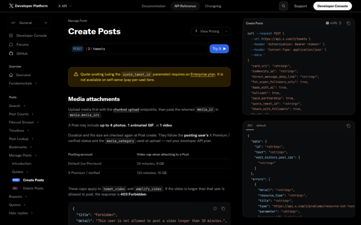Open the Forums sidebar link
The width and height of the screenshot is (361, 225).
[23, 45]
